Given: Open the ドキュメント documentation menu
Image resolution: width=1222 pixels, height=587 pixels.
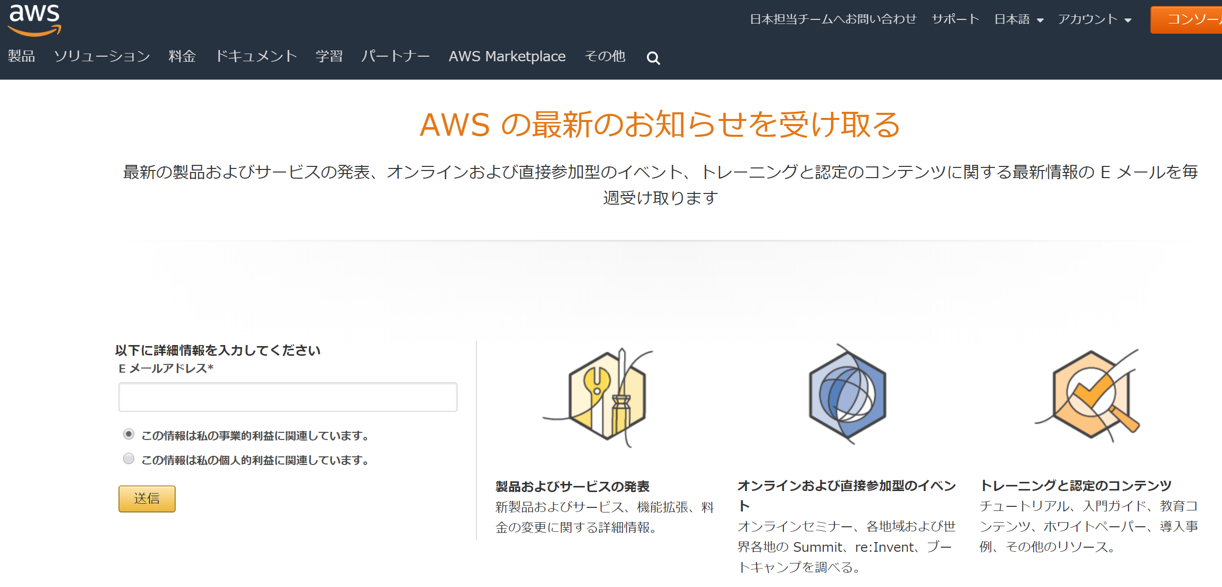Looking at the screenshot, I should (256, 56).
